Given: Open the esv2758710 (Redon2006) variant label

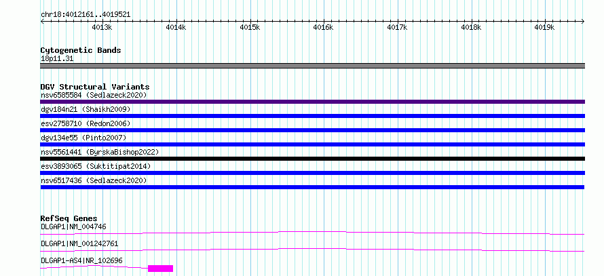Looking at the screenshot, I should point(86,123).
